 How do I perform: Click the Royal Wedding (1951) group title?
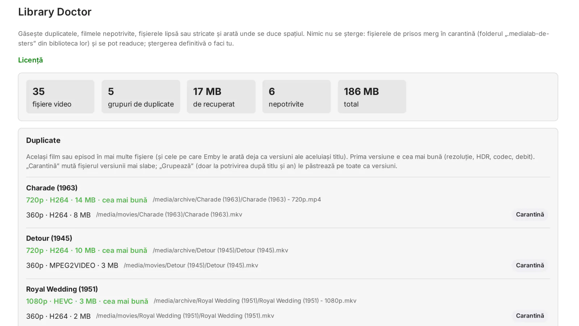click(x=62, y=289)
